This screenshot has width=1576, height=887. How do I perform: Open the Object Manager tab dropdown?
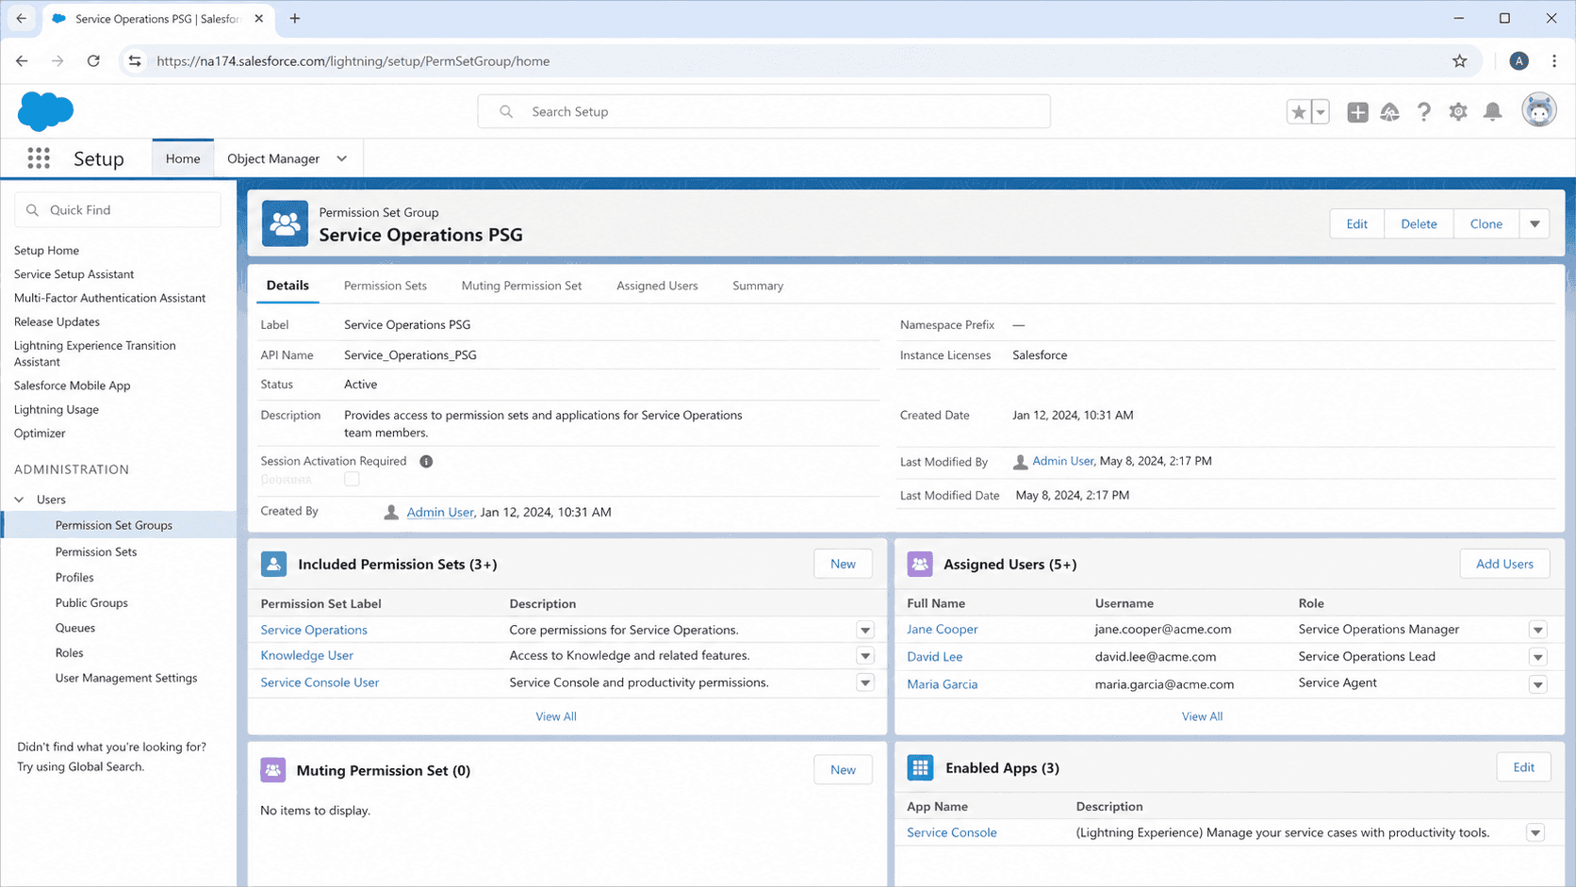(342, 158)
